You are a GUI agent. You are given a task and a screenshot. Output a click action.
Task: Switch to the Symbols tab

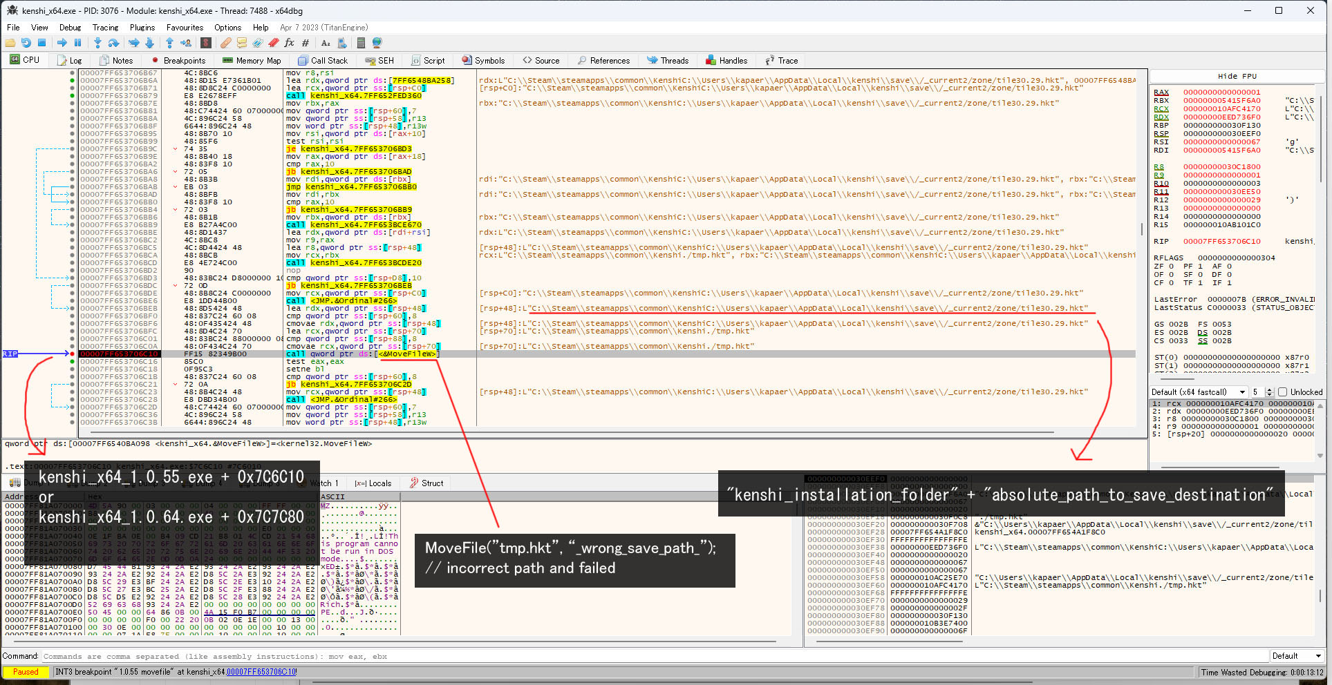pyautogui.click(x=483, y=61)
